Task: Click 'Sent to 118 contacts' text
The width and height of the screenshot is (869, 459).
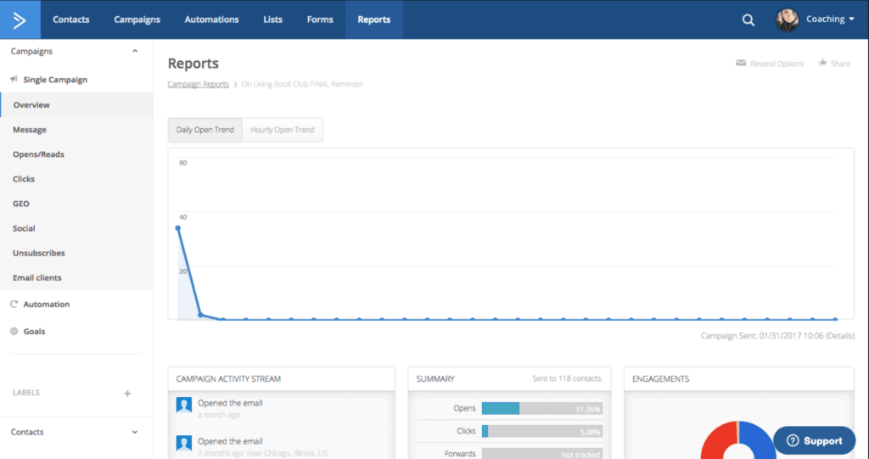Action: coord(567,378)
